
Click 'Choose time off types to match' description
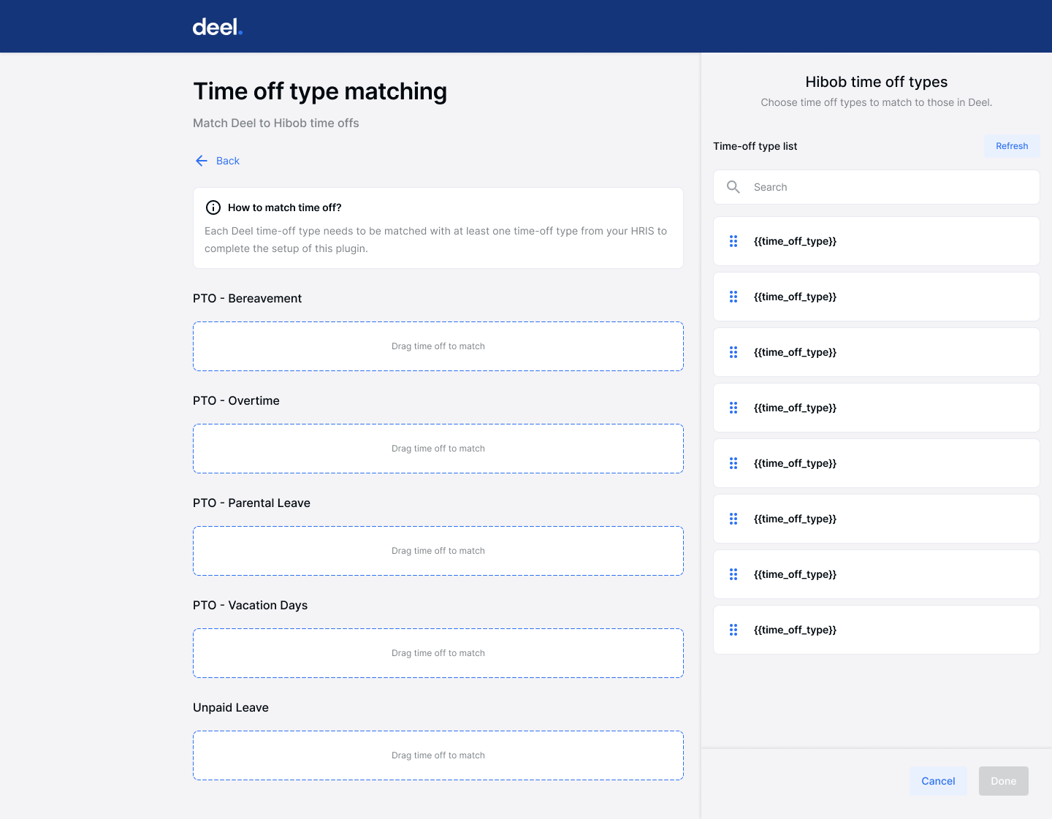pyautogui.click(x=876, y=102)
